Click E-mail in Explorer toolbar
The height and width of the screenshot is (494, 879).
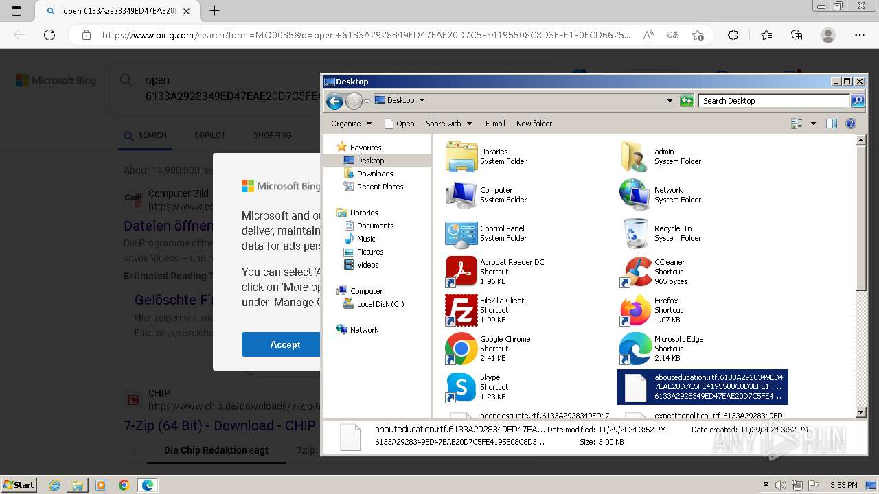[x=495, y=123]
